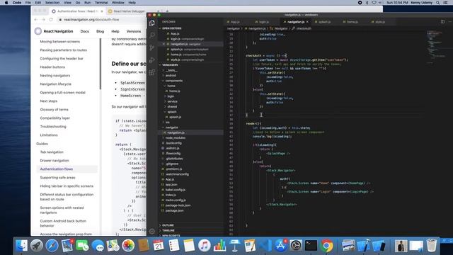
Task: Expand the service folder
Action: [172, 101]
